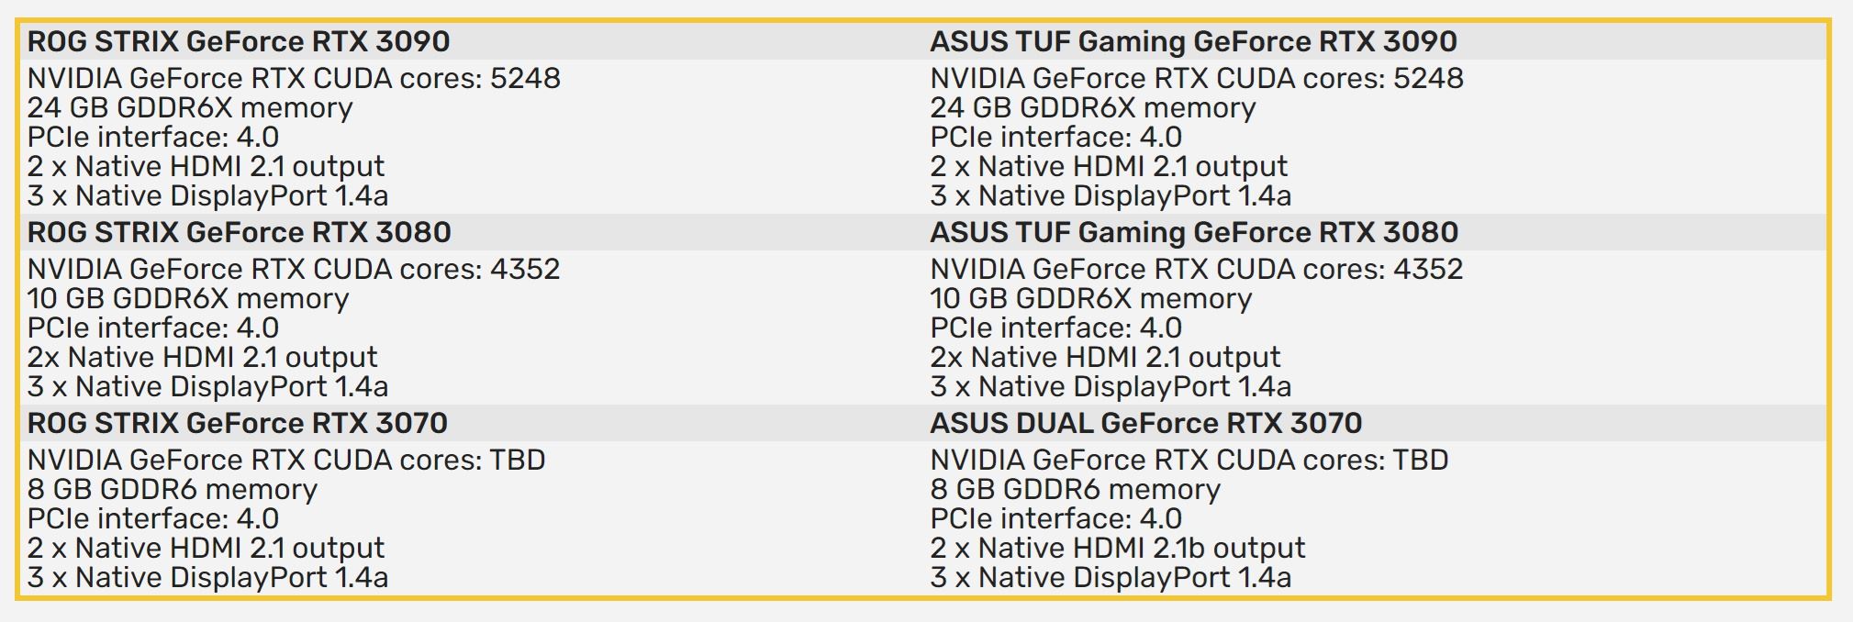Click the ASUS TUF Gaming GeForce RTX 3080 heading

click(x=1194, y=232)
